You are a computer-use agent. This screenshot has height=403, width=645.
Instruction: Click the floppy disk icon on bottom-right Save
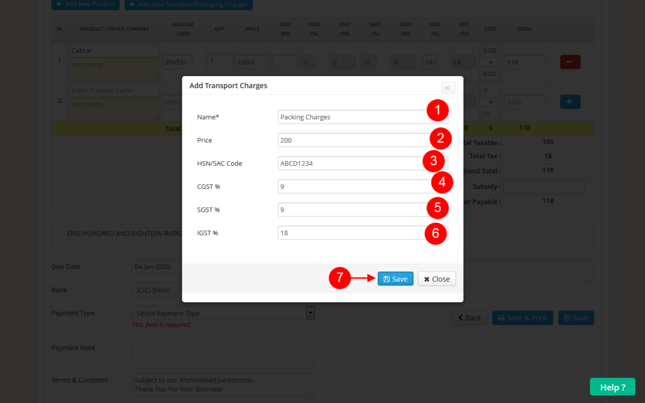568,318
